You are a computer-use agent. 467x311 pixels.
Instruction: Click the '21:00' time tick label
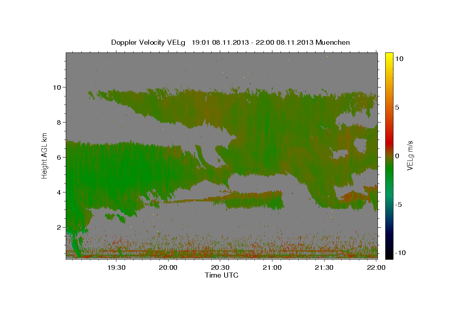coord(272,267)
